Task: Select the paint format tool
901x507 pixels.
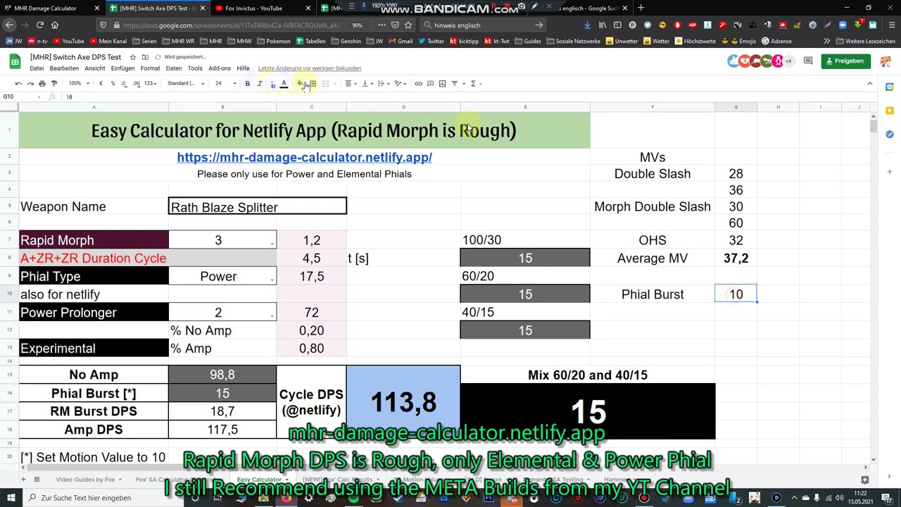Action: 54,84
